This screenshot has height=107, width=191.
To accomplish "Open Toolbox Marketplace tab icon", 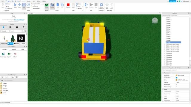I will (x=3, y=27).
